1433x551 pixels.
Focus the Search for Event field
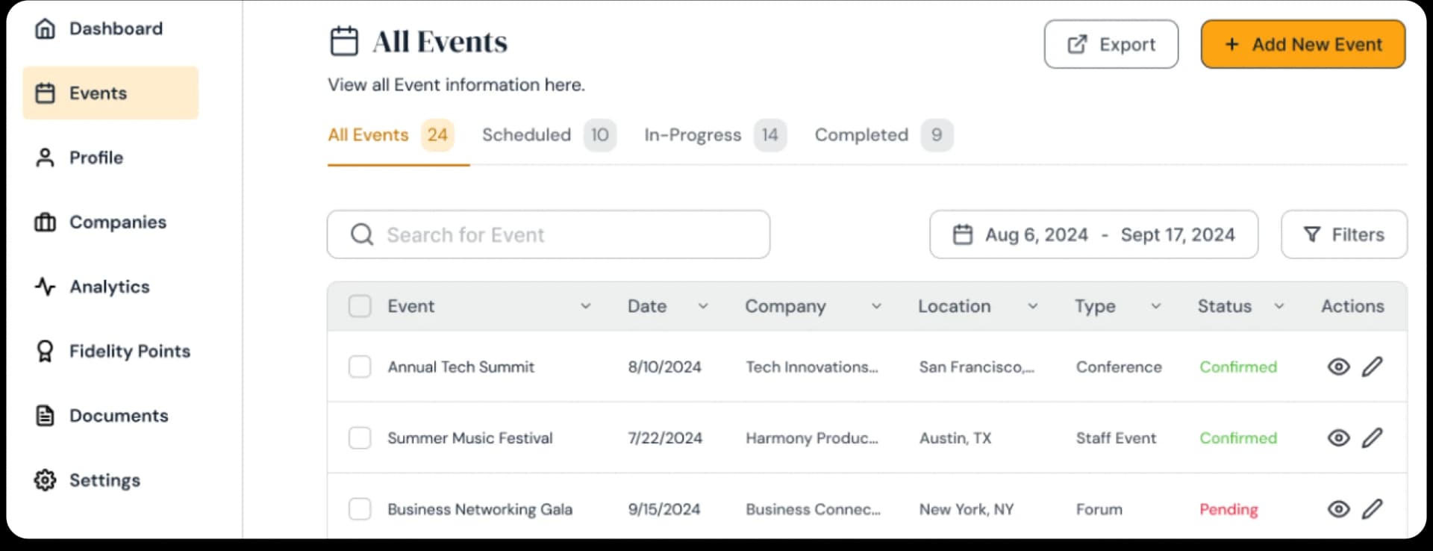coord(549,234)
